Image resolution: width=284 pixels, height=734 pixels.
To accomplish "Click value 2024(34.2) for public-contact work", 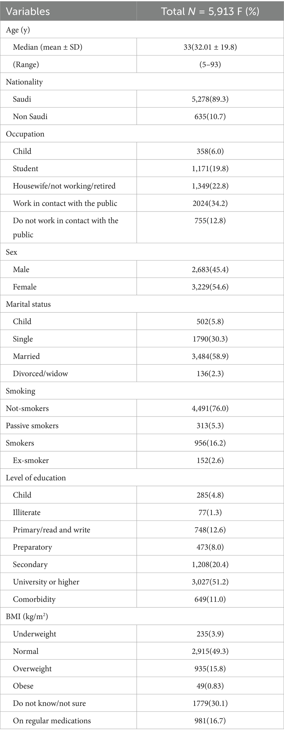I will point(210,204).
